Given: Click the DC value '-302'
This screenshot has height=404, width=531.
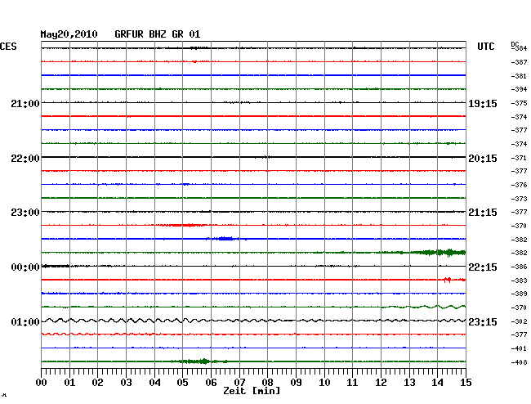Looking at the screenshot, I should pyautogui.click(x=519, y=321).
